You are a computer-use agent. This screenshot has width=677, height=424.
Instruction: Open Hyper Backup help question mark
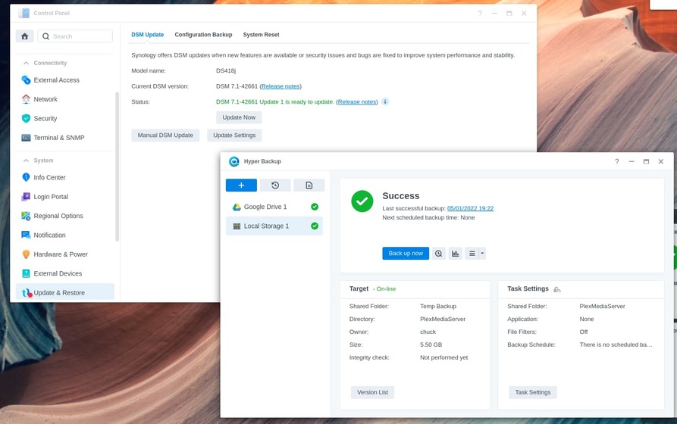pos(616,161)
